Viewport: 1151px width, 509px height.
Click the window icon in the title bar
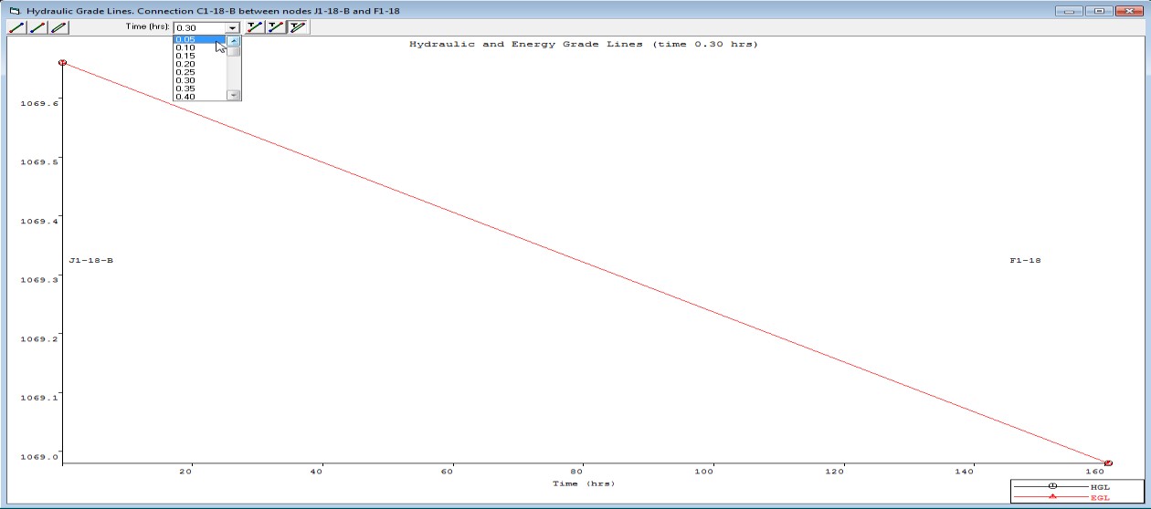pos(14,10)
